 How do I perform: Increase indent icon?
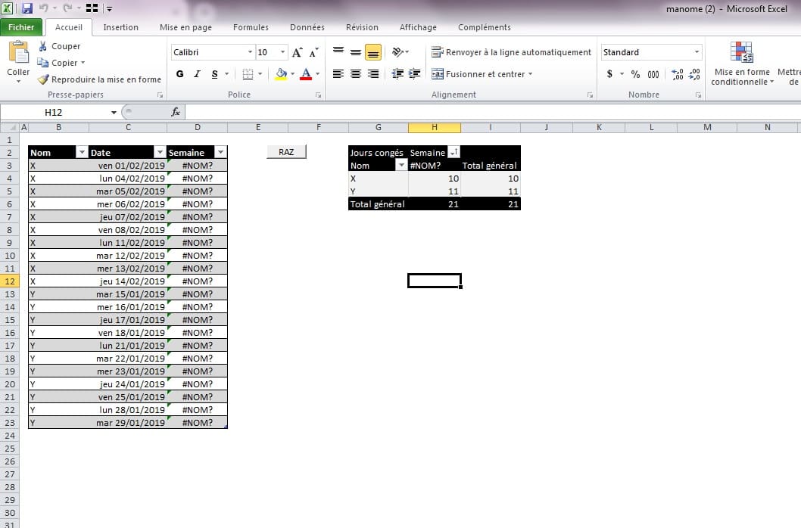(414, 74)
